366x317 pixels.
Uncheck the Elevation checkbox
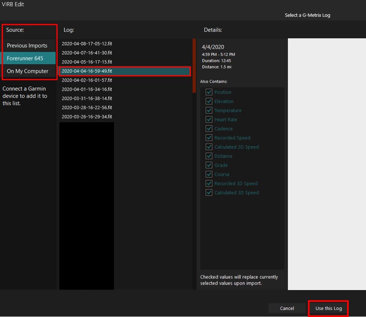click(x=209, y=101)
